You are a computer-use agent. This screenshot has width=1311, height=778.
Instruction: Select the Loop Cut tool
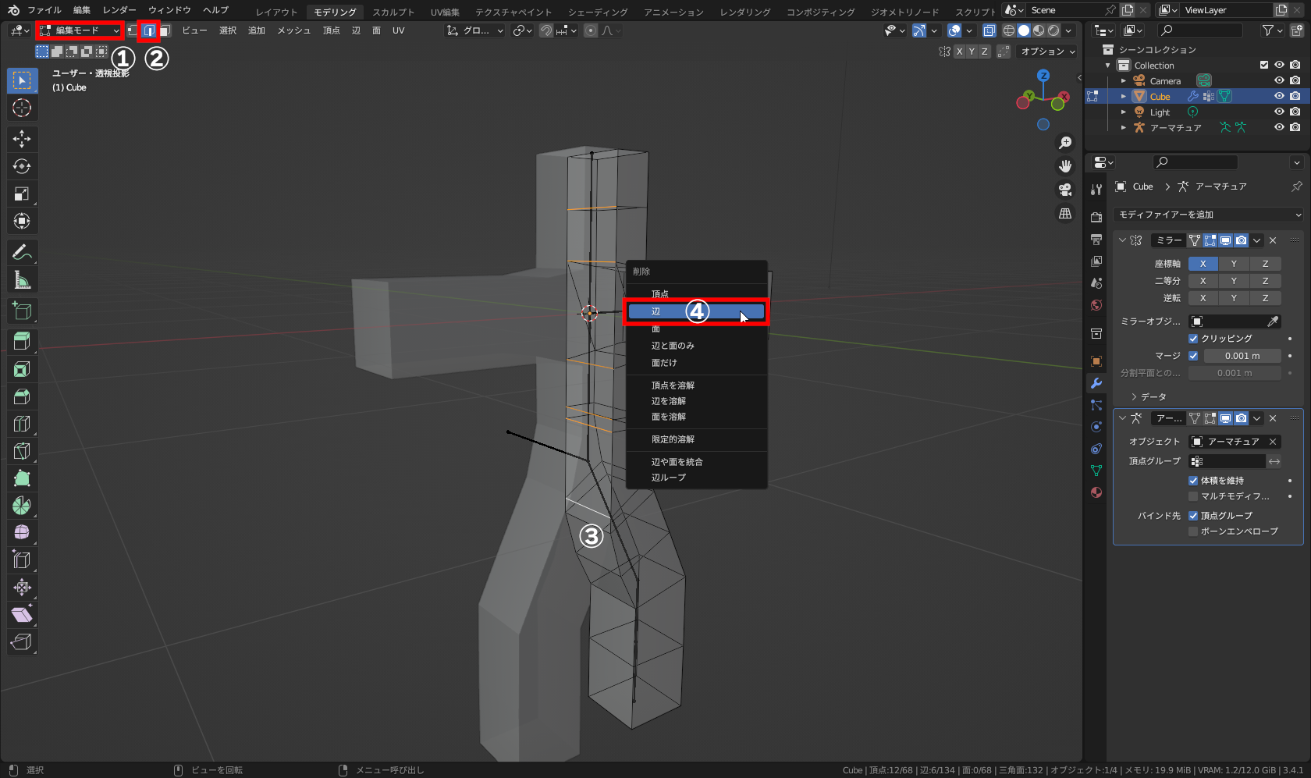22,424
